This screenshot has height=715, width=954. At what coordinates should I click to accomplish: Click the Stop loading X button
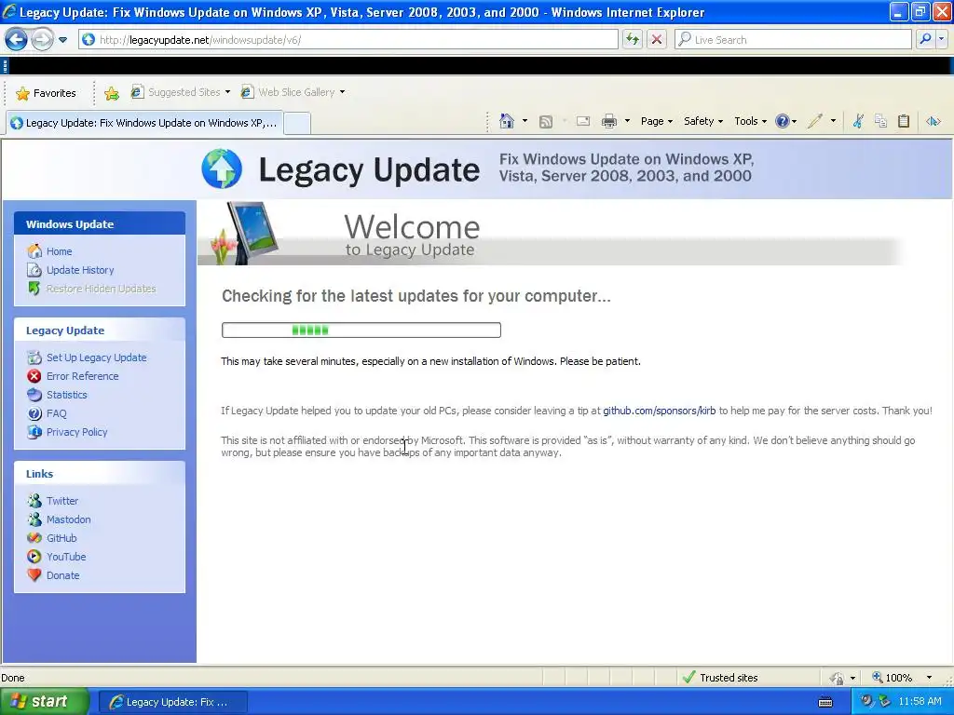point(657,39)
